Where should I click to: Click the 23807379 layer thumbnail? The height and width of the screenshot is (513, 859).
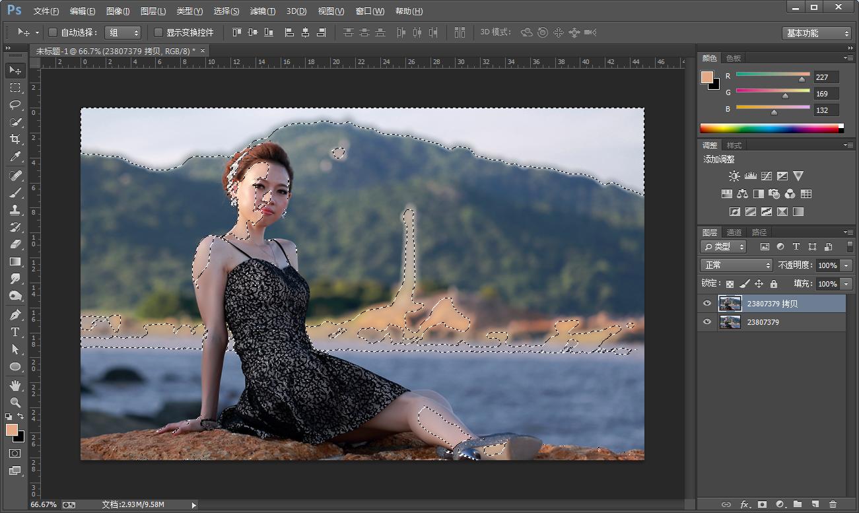pos(730,322)
